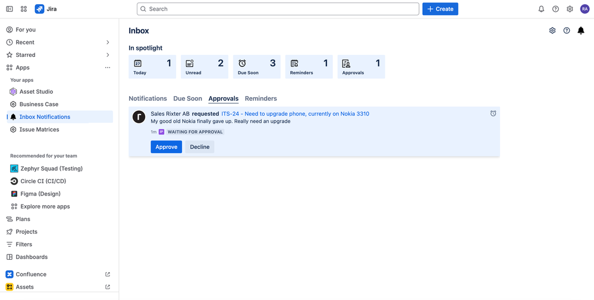Screen dimensions: 594x300
Task: Click the WAITING FOR APPROVAL status label
Action: [195, 132]
